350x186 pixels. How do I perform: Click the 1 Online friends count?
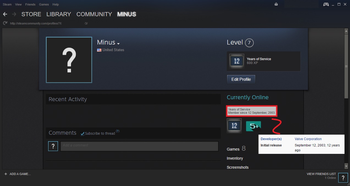click(x=330, y=178)
